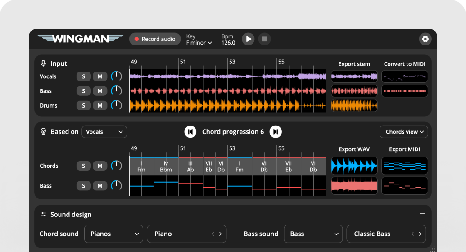Viewport: 466px width, 252px height.
Task: Open the Based on Vocals dropdown
Action: pos(104,132)
